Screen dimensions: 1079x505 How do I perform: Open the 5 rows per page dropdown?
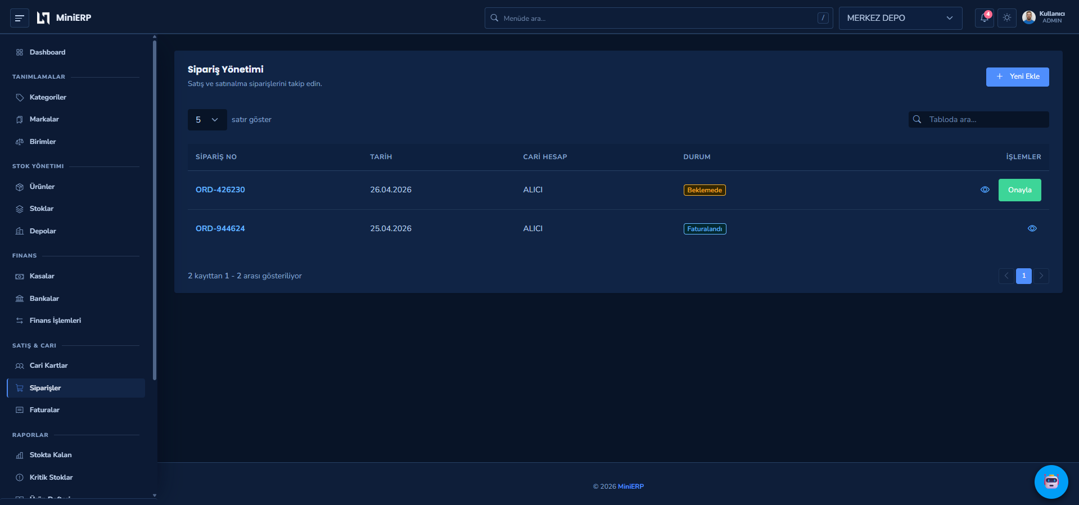coord(207,120)
